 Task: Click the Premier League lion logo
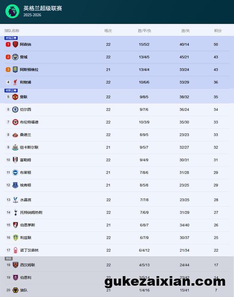(12, 11)
